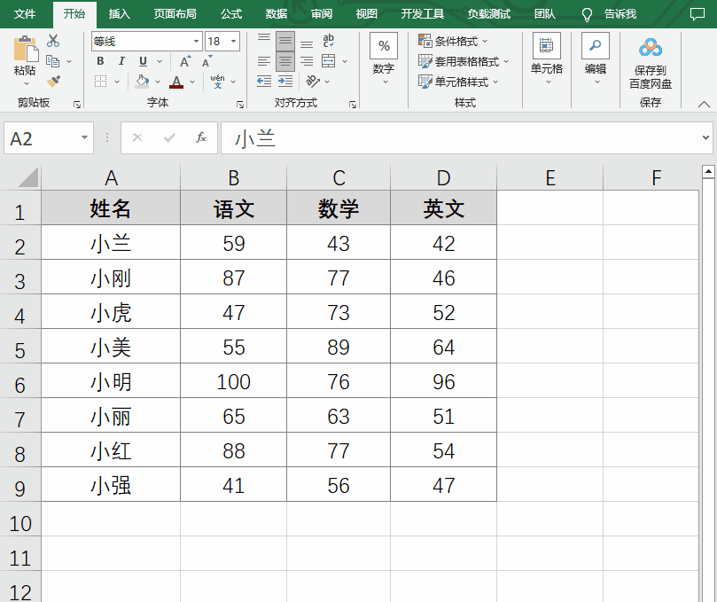This screenshot has width=717, height=602.
Task: Collapse the ribbon with the chevron
Action: (705, 105)
